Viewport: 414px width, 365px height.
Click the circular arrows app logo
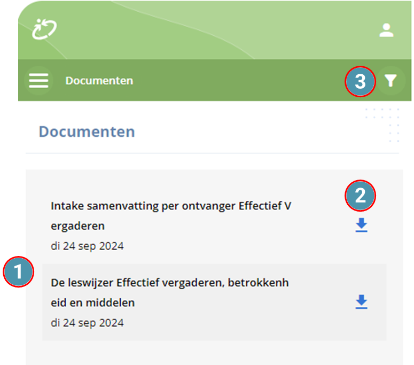pyautogui.click(x=44, y=29)
